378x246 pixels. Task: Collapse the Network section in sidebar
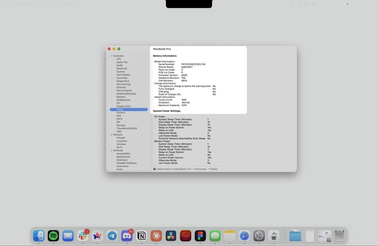pyautogui.click(x=112, y=135)
